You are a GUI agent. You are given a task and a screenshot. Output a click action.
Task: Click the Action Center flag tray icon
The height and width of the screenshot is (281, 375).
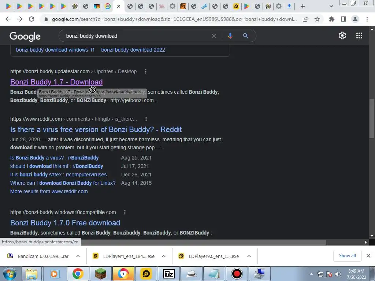click(x=329, y=274)
